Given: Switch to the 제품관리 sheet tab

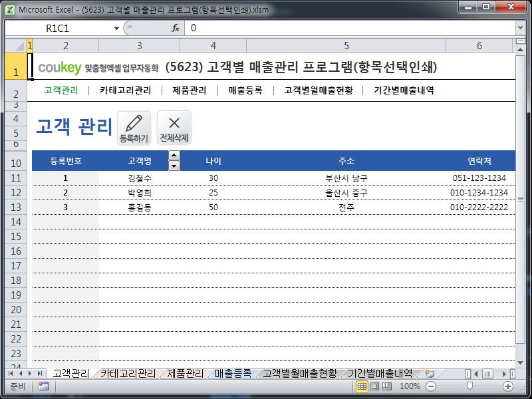Looking at the screenshot, I should 186,374.
